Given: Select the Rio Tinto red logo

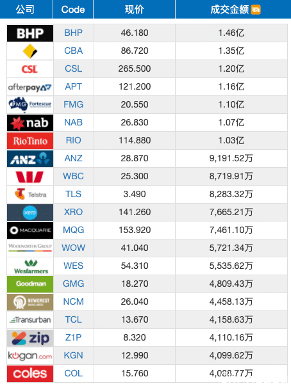Looking at the screenshot, I should [x=30, y=141].
